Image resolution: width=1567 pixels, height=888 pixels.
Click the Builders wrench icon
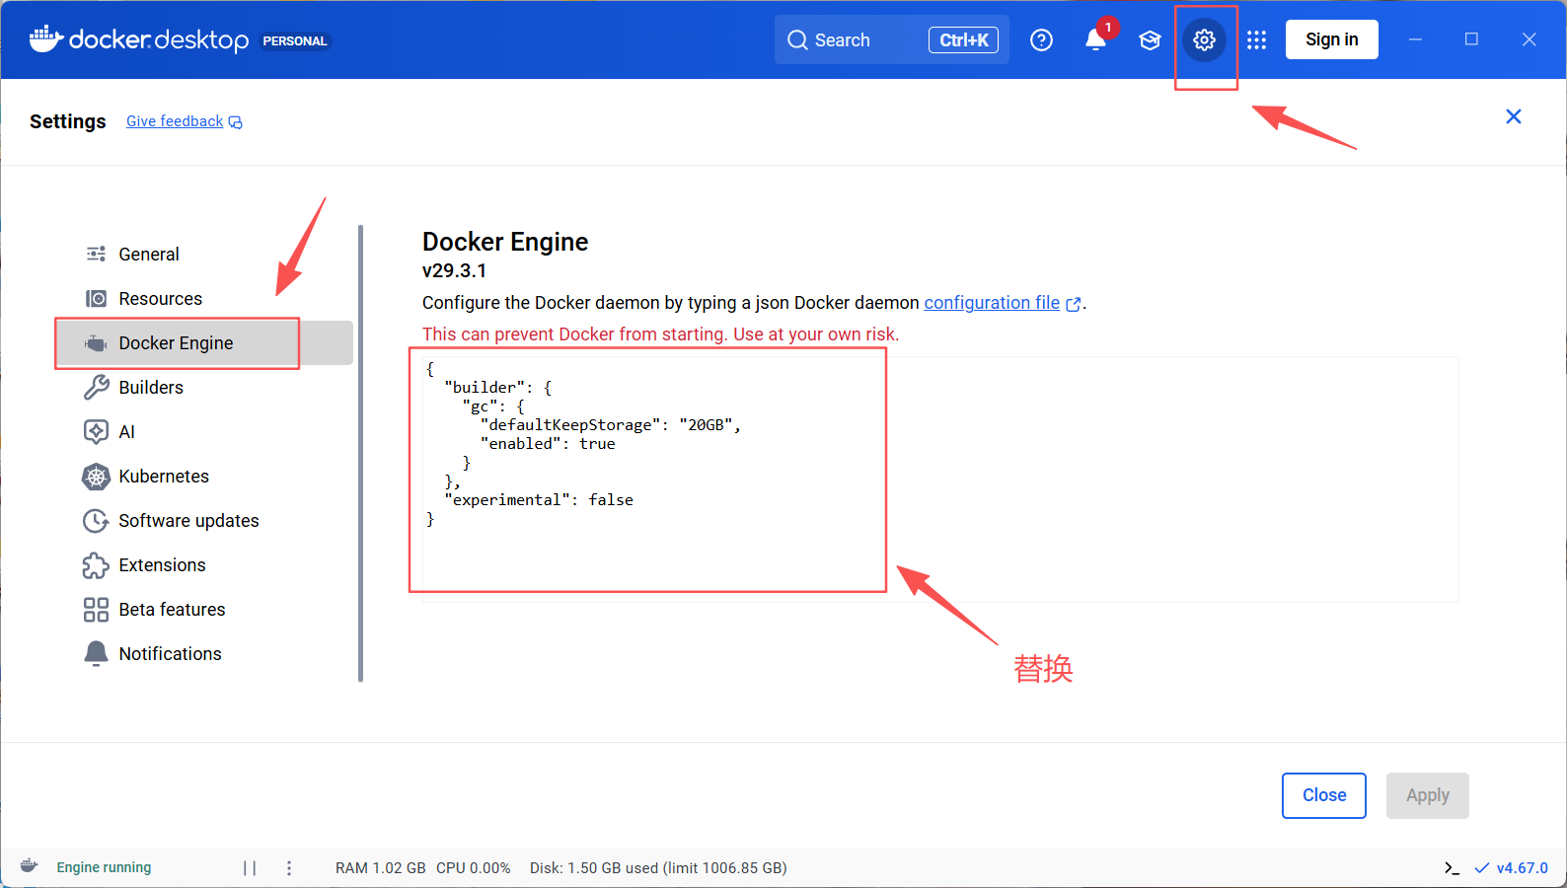click(96, 387)
